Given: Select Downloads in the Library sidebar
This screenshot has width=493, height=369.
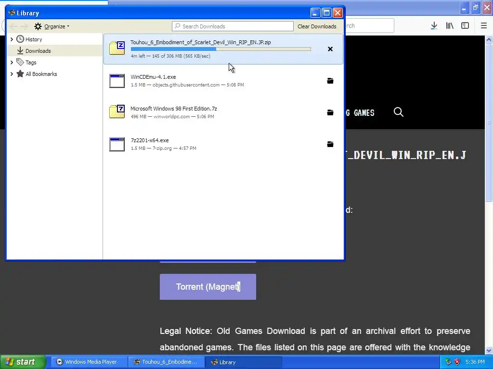Looking at the screenshot, I should pos(38,51).
